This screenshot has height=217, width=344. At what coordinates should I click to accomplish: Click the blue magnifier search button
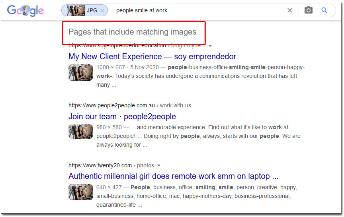(324, 10)
